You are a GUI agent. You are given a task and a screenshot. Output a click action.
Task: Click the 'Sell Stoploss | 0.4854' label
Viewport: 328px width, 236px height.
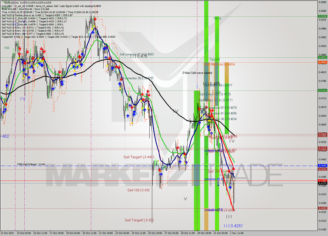coord(219,64)
